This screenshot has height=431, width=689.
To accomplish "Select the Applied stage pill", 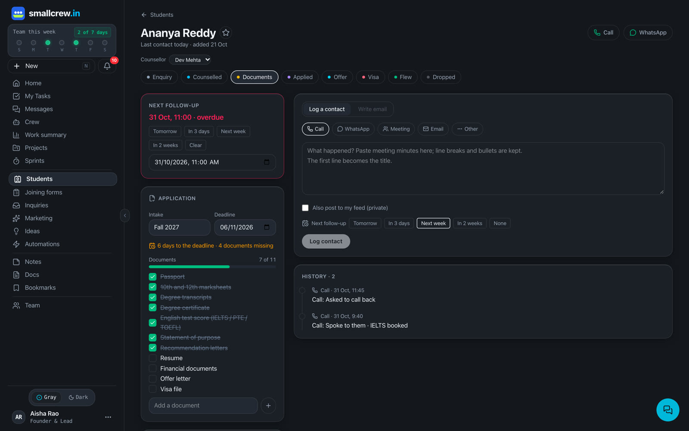I will point(300,77).
